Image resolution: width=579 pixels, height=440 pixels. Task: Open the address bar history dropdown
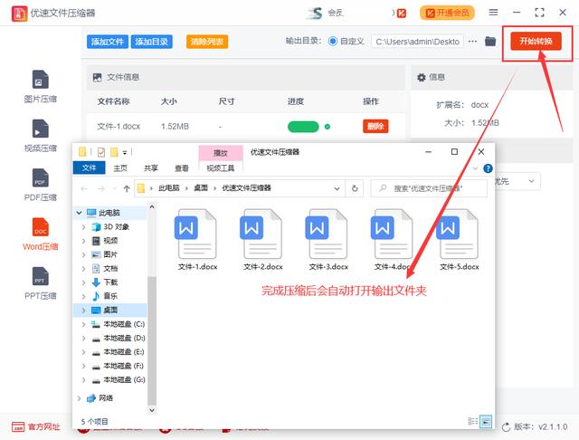(337, 188)
